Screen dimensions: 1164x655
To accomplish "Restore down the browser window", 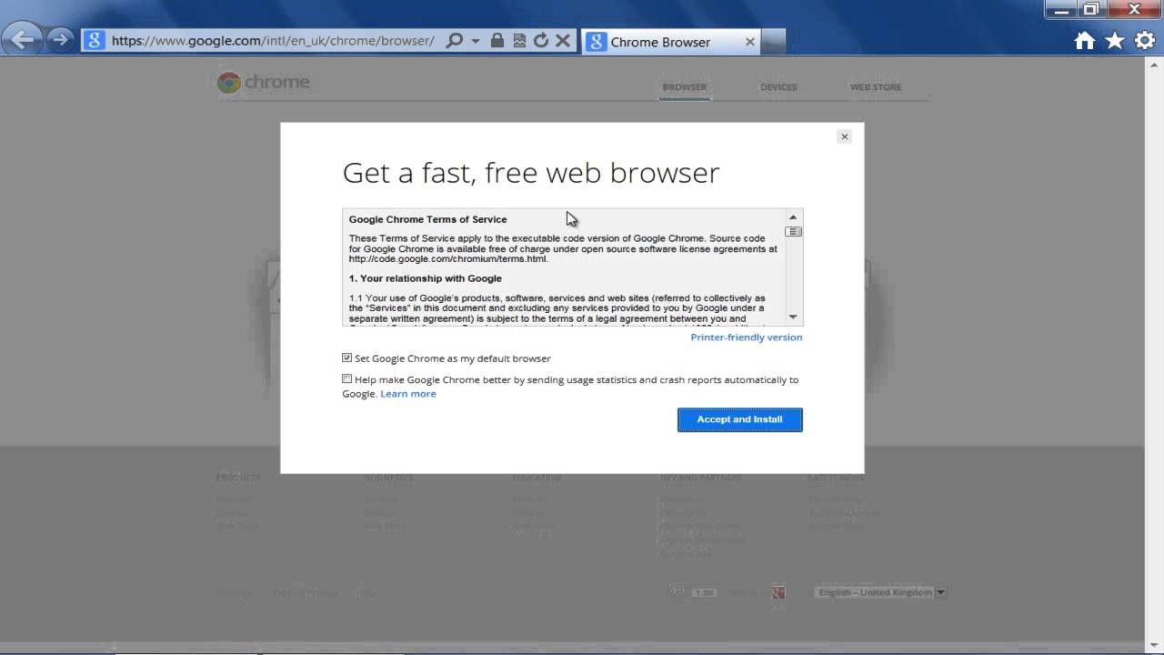I will pos(1091,10).
